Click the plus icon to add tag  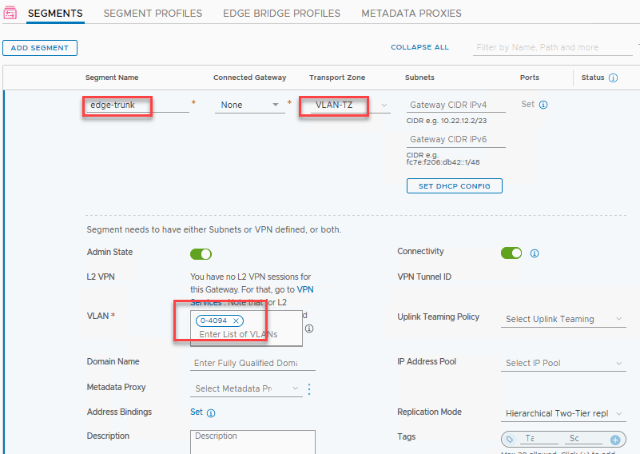615,440
